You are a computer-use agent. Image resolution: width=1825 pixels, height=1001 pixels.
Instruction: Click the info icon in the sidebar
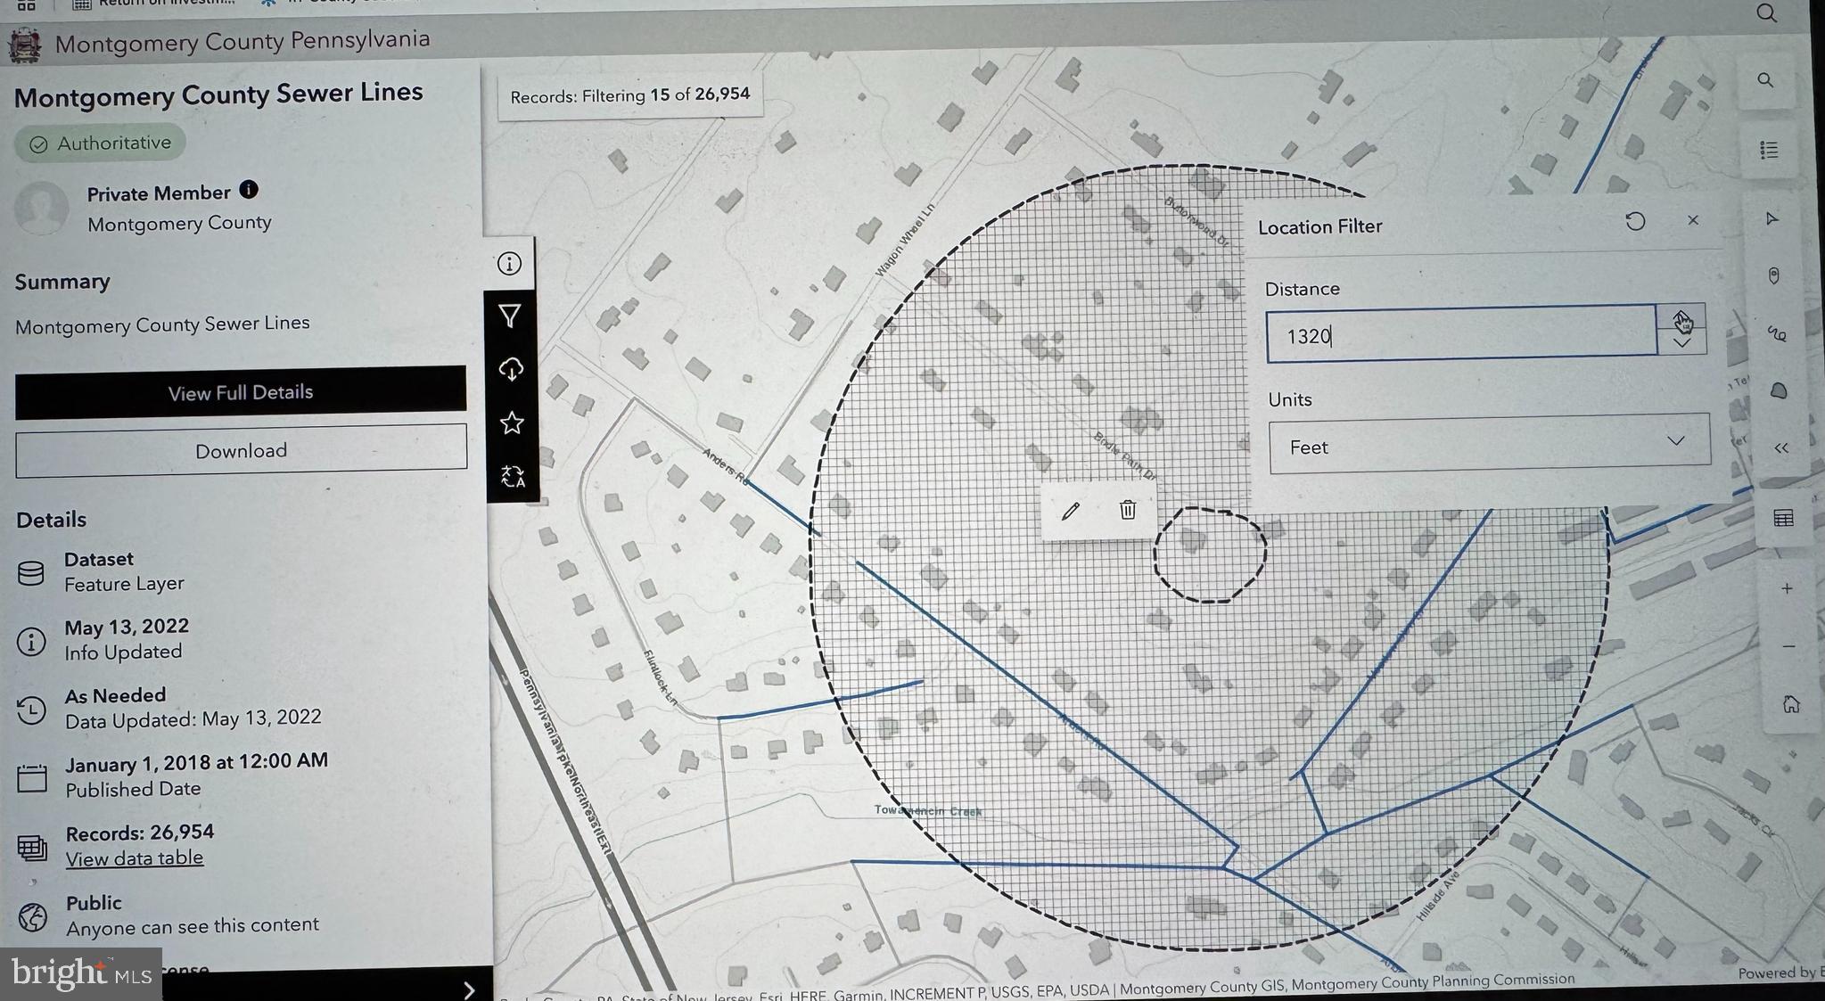tap(509, 264)
